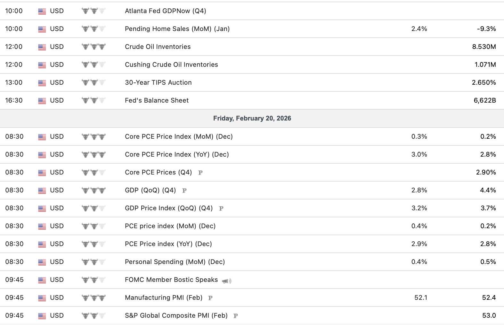This screenshot has height=326, width=504.
Task: Click the P icon beside S&P Global Composite PMI
Action: [235, 316]
